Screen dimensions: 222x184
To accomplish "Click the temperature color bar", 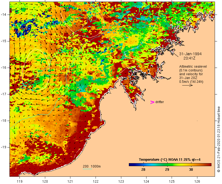I will (170, 165).
